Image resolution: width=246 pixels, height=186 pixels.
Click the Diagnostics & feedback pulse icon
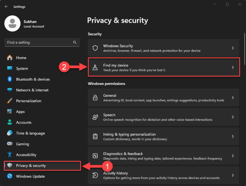95,156
